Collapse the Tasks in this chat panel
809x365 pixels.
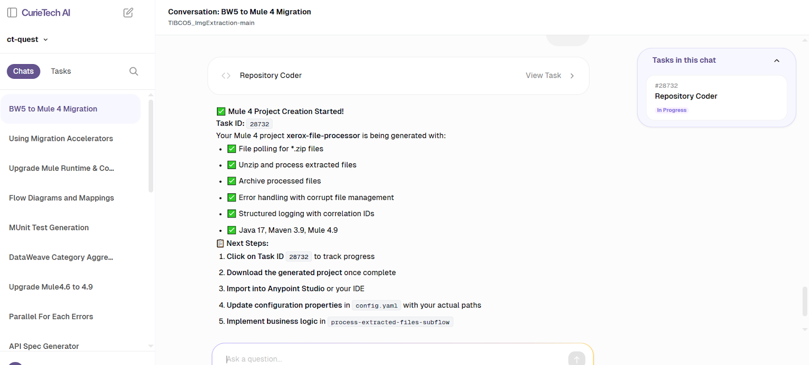[776, 60]
